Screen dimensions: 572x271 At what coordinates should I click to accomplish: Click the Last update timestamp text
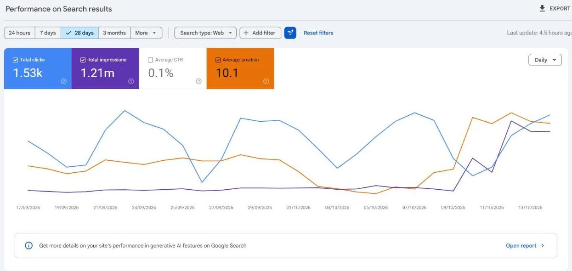point(539,33)
